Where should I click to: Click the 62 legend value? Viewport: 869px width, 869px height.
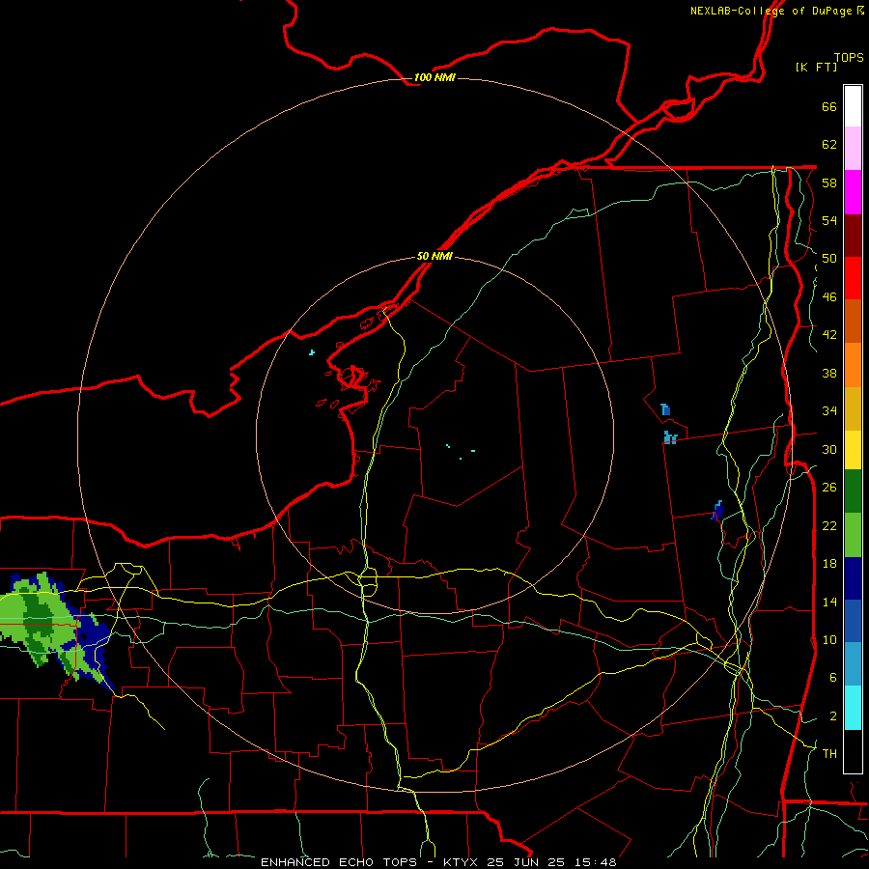tap(829, 145)
